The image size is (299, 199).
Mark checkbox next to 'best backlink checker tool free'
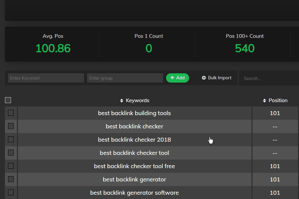coord(11,166)
